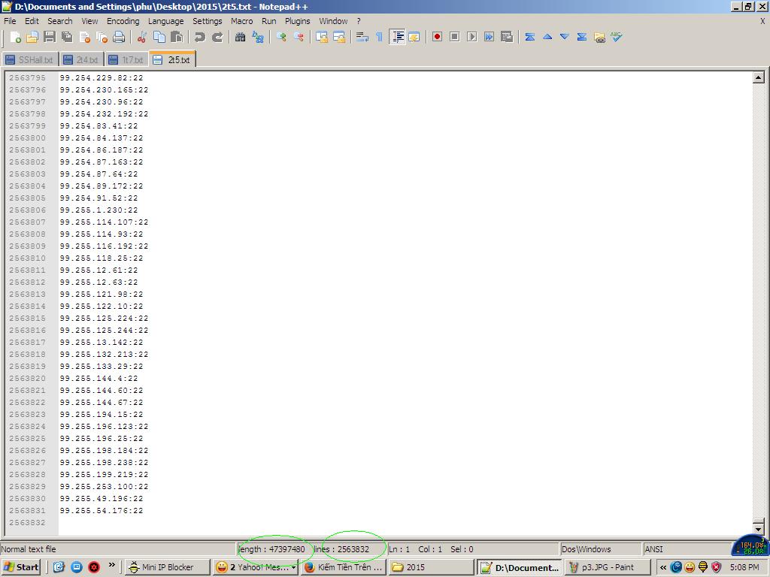Click line 99.254.83.41:22 in editor
770x577 pixels.
(99, 126)
